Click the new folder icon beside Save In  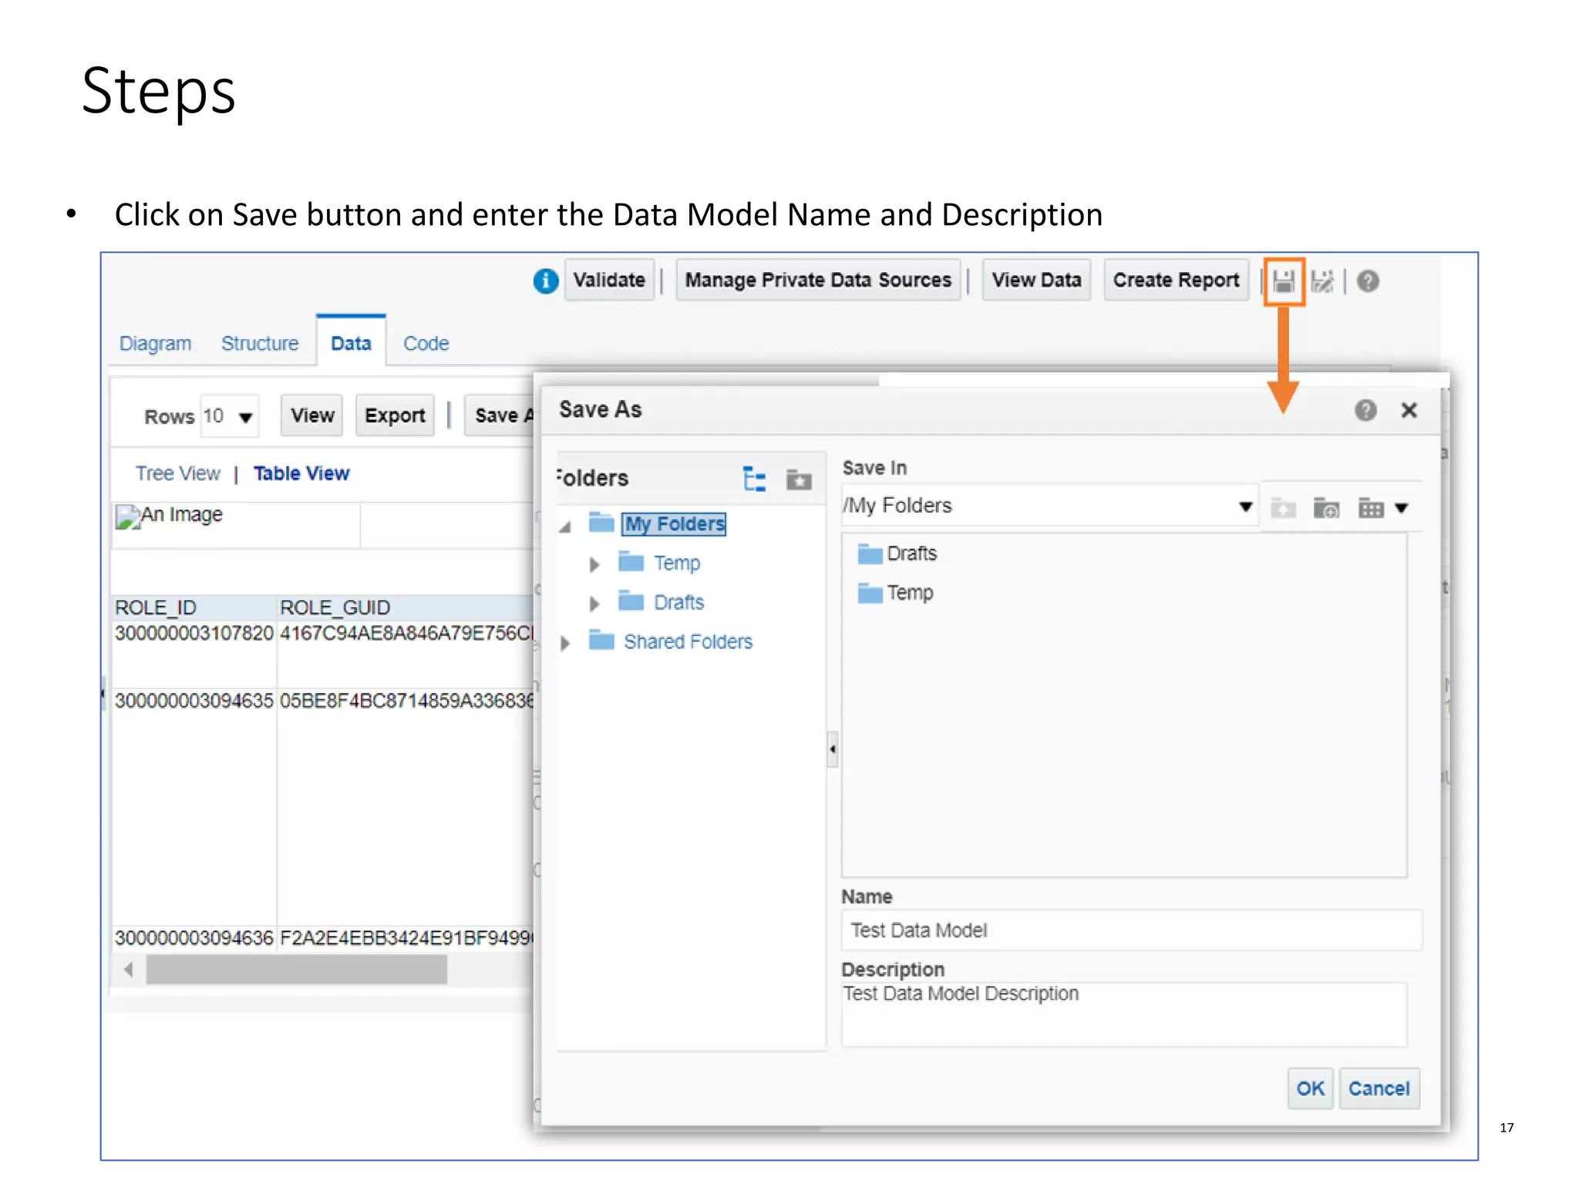click(x=1326, y=508)
